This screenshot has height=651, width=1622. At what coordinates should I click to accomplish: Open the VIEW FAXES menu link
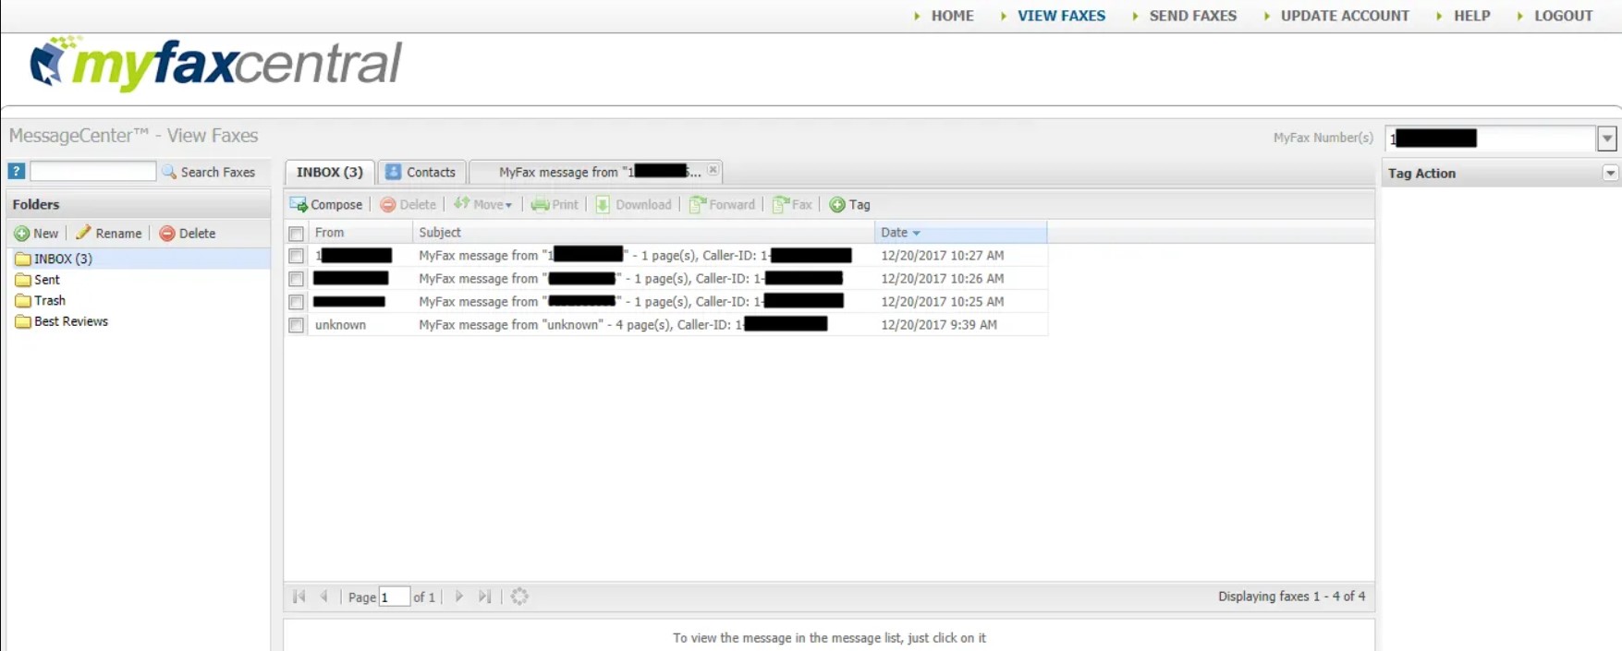[1061, 16]
